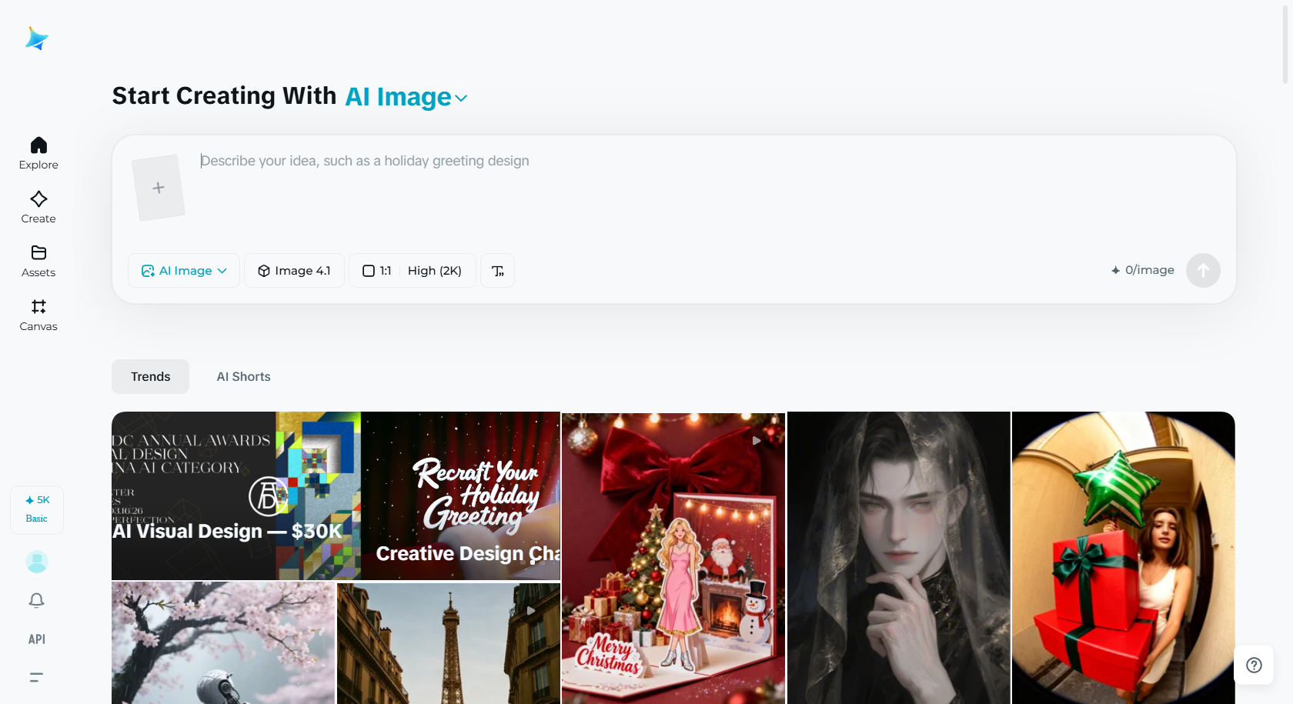This screenshot has height=704, width=1293.
Task: Expand the AI Image mode dropdown
Action: (183, 270)
